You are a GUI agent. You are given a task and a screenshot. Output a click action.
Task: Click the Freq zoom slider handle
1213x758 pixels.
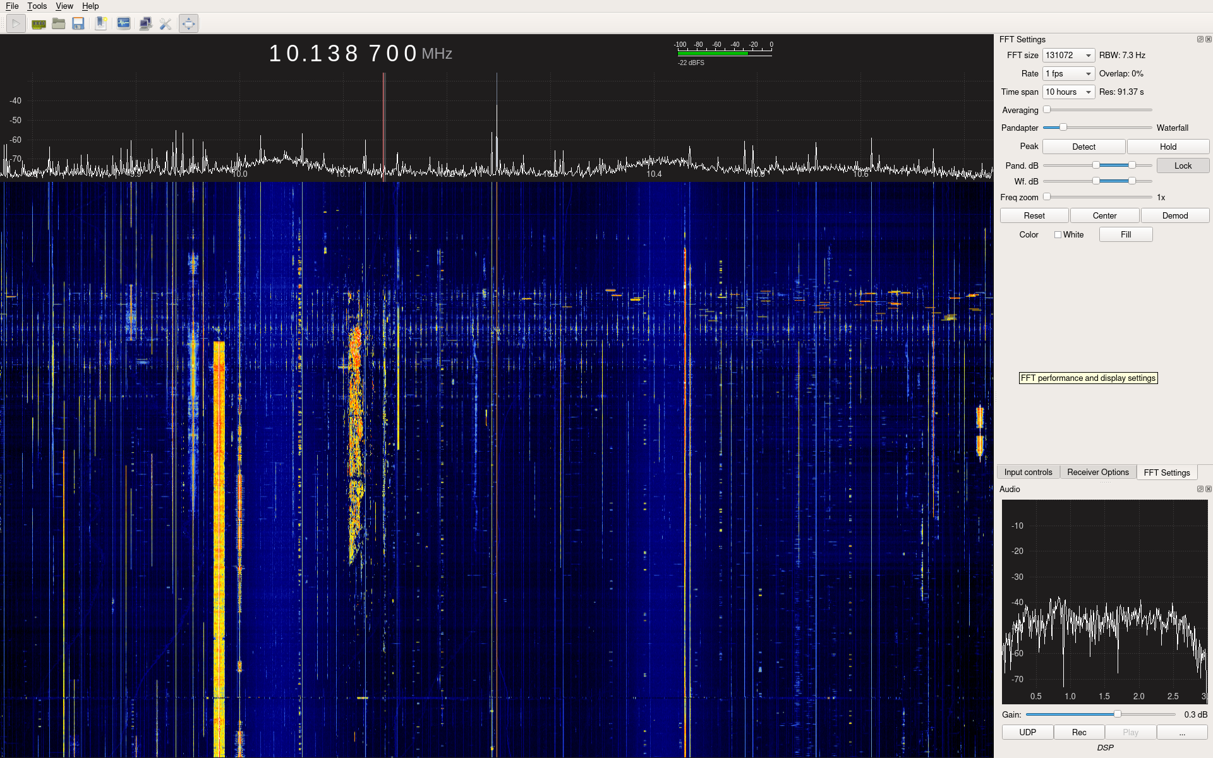click(x=1047, y=196)
